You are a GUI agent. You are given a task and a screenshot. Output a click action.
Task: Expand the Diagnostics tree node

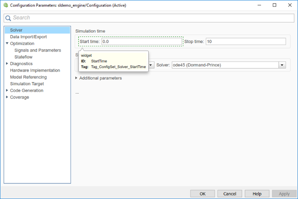click(x=7, y=63)
